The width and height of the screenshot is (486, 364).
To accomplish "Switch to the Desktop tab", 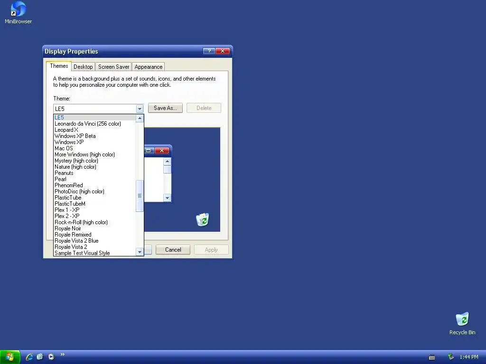I will 83,67.
